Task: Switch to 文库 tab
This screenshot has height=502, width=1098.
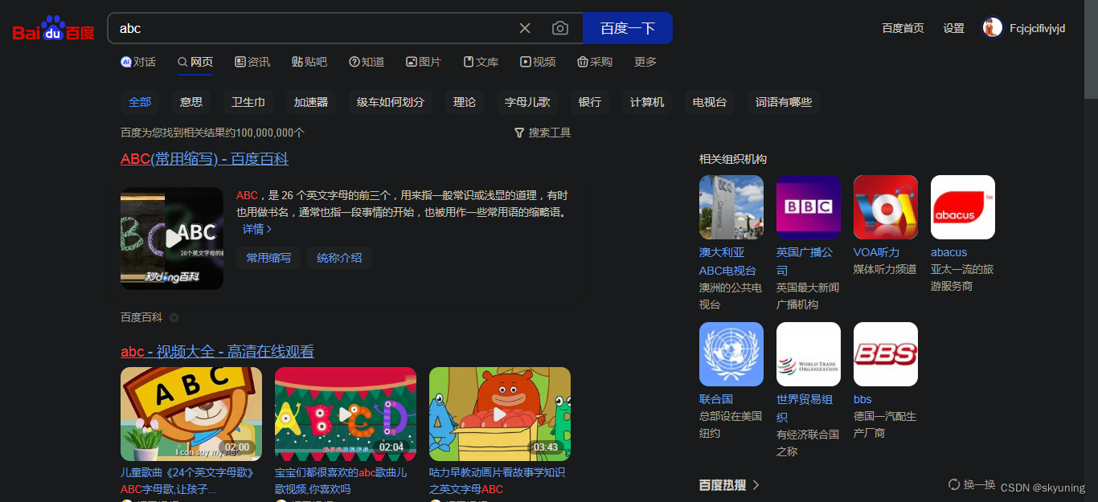Action: point(481,62)
